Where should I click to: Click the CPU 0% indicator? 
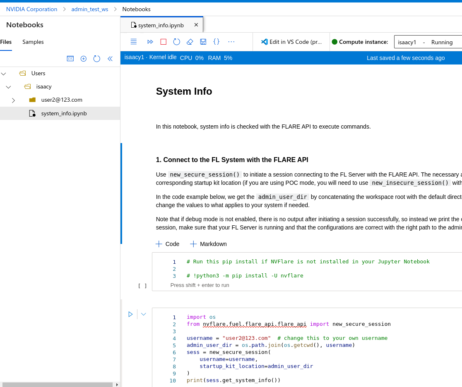(192, 58)
